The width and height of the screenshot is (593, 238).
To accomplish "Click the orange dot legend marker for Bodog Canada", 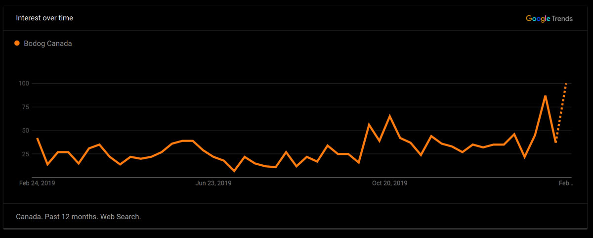I will (17, 43).
